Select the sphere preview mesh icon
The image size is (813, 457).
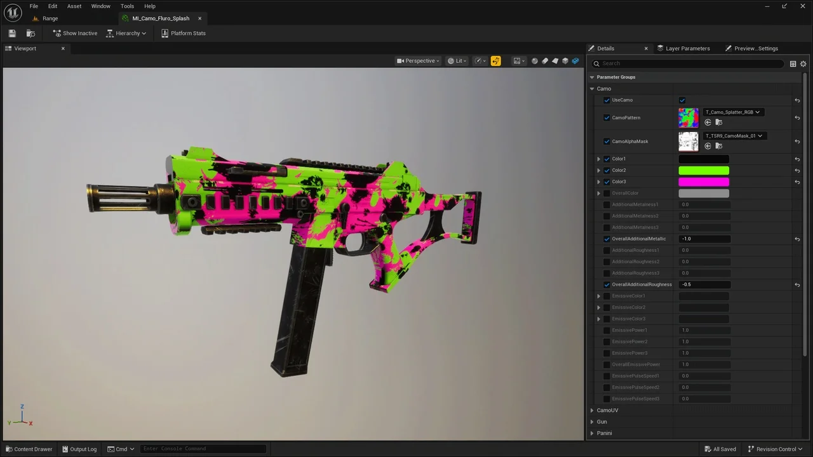pyautogui.click(x=535, y=61)
